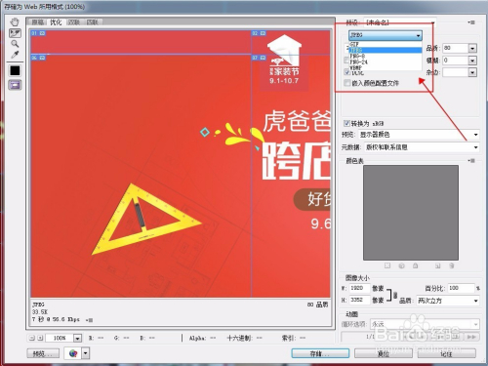The image size is (488, 366).
Task: Click the H height field 3352
Action: click(x=359, y=300)
